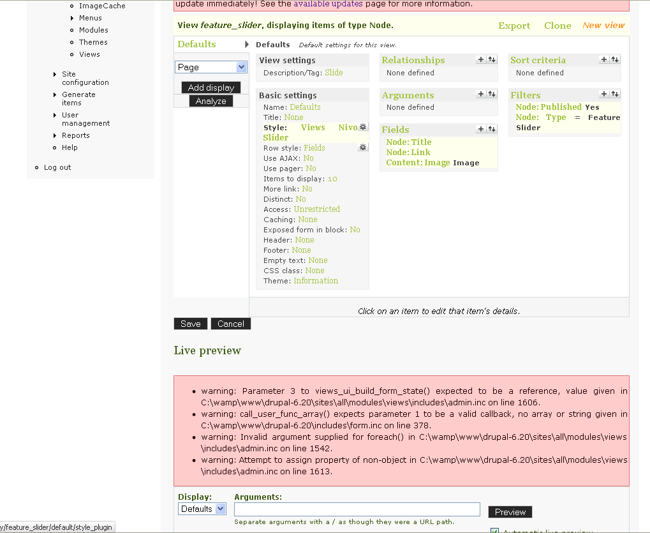Click the Clone link for this view
Image resolution: width=650 pixels, height=533 pixels.
[x=557, y=26]
